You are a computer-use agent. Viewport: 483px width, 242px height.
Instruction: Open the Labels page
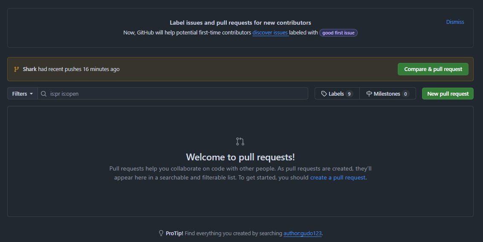337,94
